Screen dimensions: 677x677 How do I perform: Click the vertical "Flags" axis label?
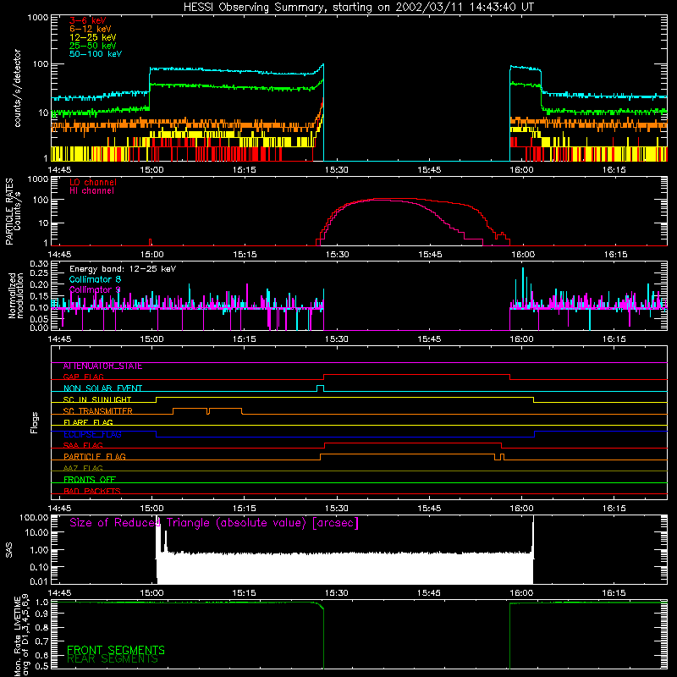click(x=35, y=422)
